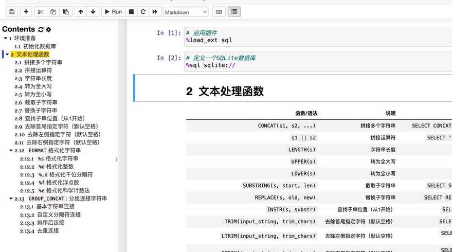This screenshot has width=452, height=252.
Task: Jump to 2.2 拼接运算符
Action: pos(33,70)
